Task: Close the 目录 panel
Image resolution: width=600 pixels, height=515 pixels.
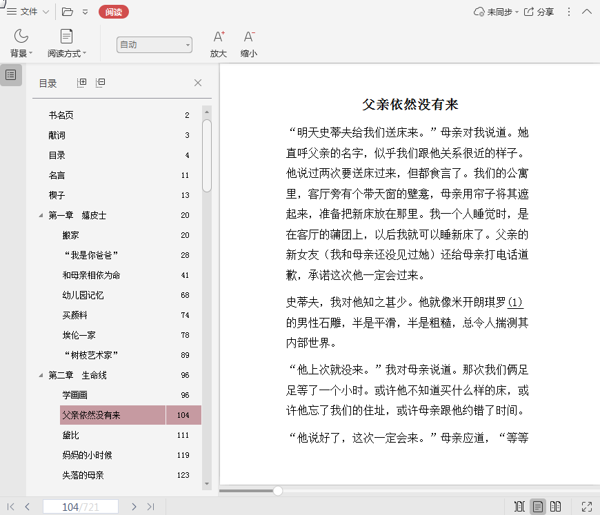Action: (198, 83)
